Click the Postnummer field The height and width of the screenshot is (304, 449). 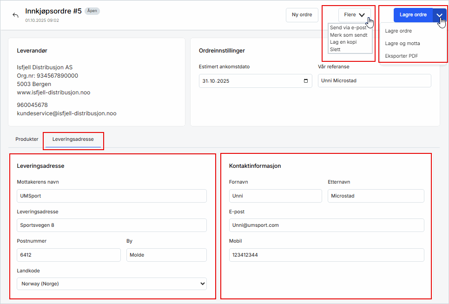tap(68, 255)
